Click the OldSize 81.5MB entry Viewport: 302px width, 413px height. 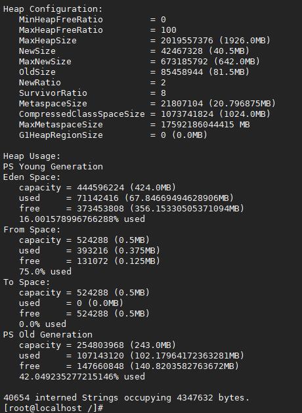229,72
